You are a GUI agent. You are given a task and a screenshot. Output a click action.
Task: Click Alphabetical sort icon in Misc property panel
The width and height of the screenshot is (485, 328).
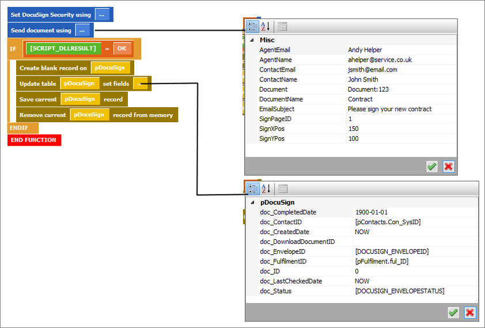tap(266, 27)
